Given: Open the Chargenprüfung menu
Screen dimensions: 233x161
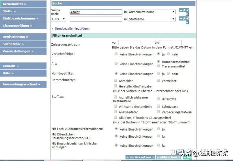Looking at the screenshot, I should [x=23, y=26].
